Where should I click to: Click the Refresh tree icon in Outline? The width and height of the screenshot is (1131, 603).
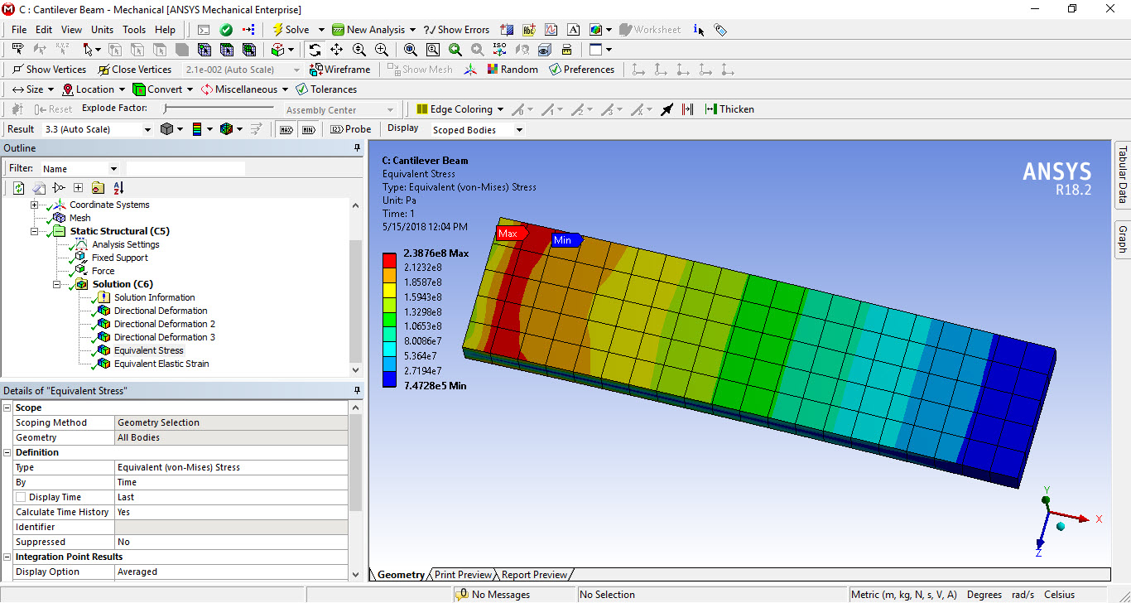tap(19, 188)
